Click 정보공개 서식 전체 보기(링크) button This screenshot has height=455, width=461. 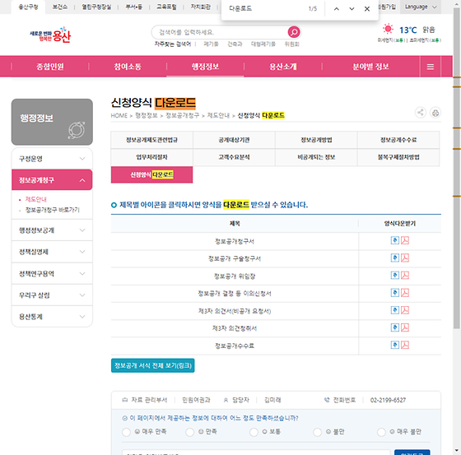(x=153, y=365)
